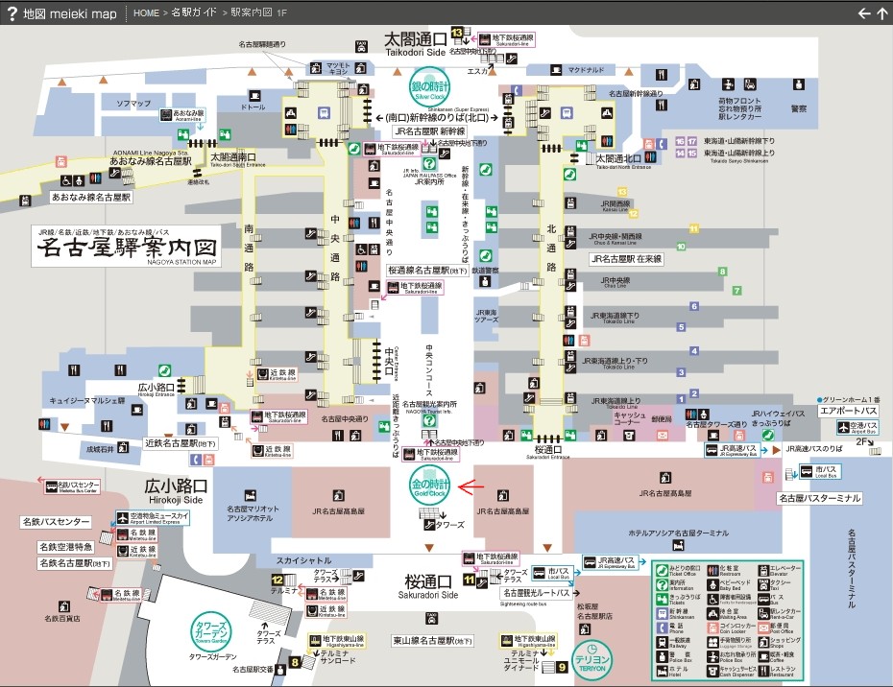Click the 地図 meieki map title

coord(69,13)
